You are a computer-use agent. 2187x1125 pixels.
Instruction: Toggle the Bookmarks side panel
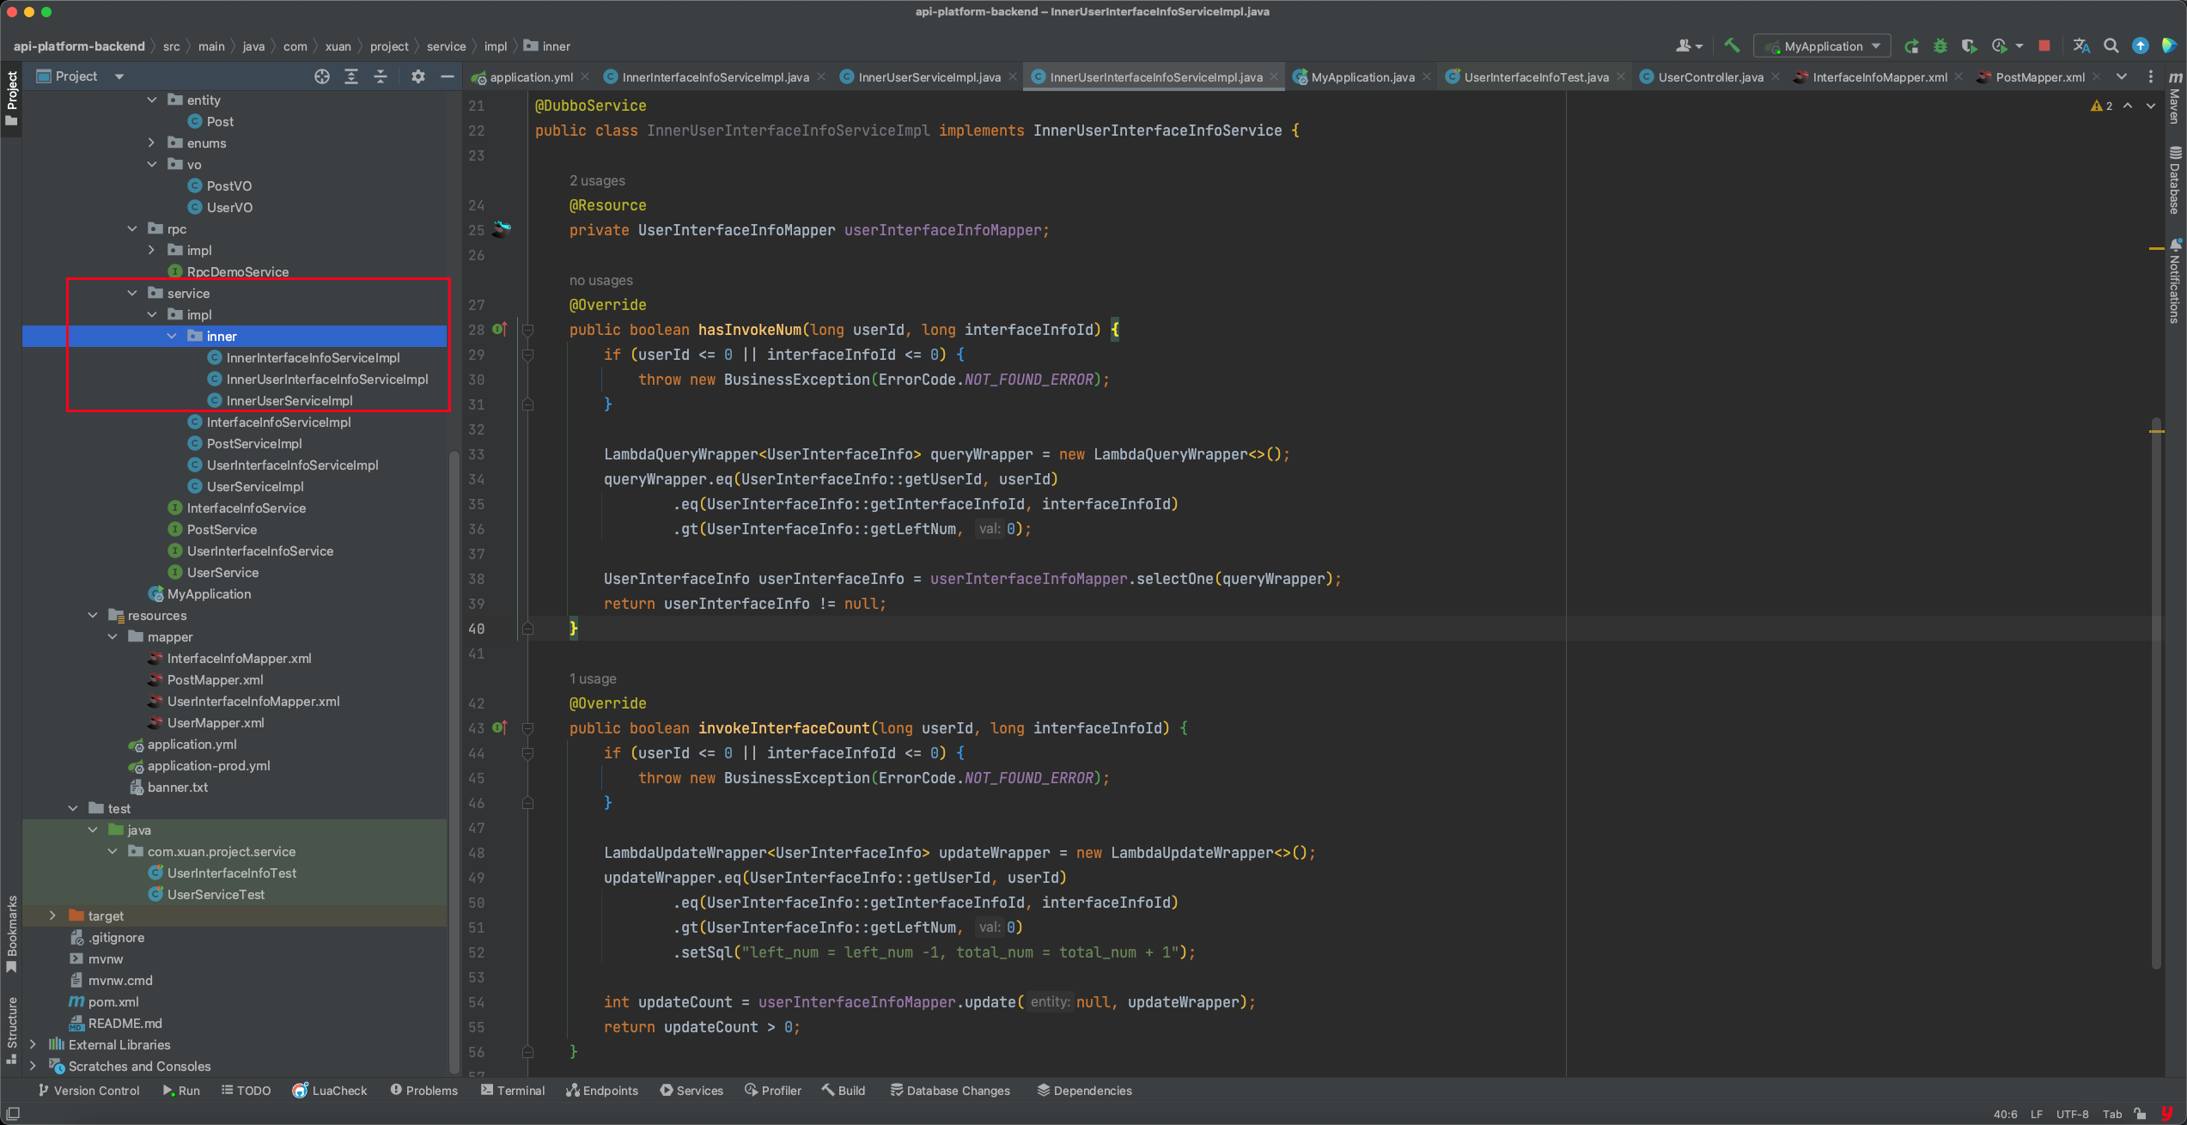[12, 932]
